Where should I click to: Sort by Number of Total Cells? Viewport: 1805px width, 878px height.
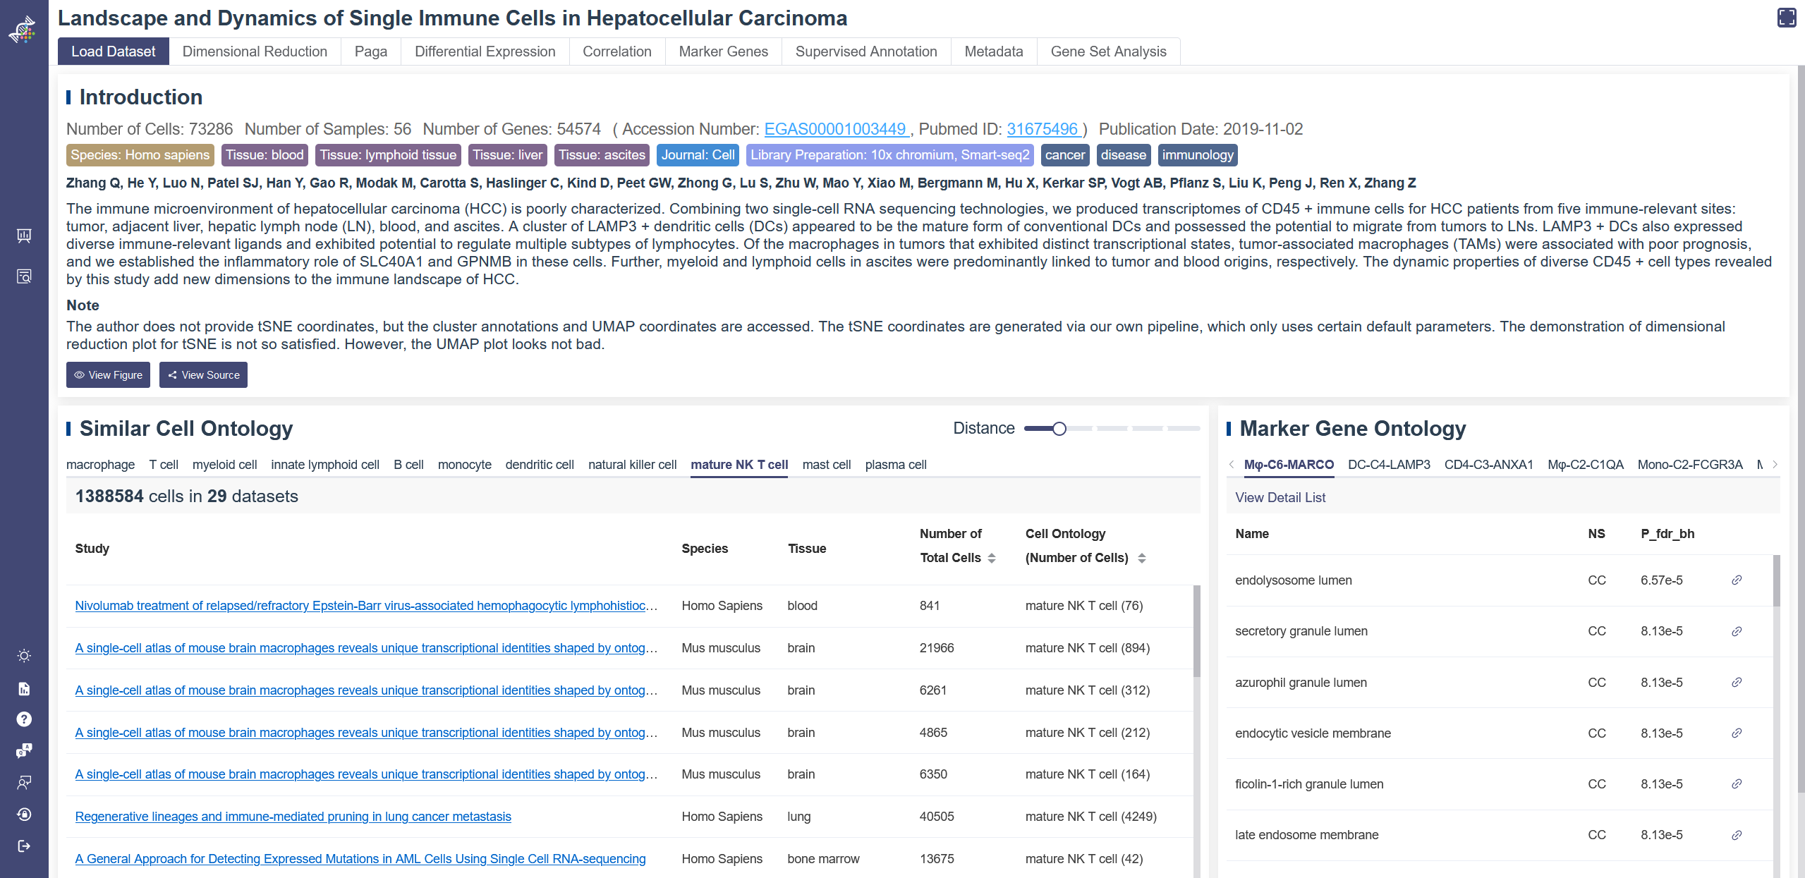pyautogui.click(x=992, y=558)
